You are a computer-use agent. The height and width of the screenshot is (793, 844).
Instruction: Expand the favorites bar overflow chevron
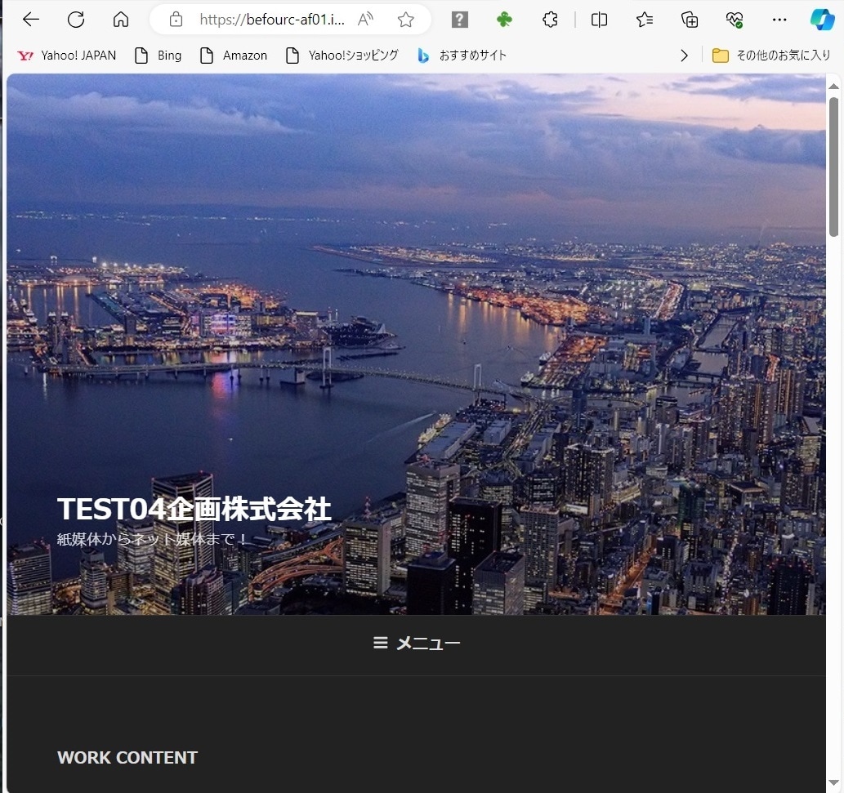click(684, 56)
